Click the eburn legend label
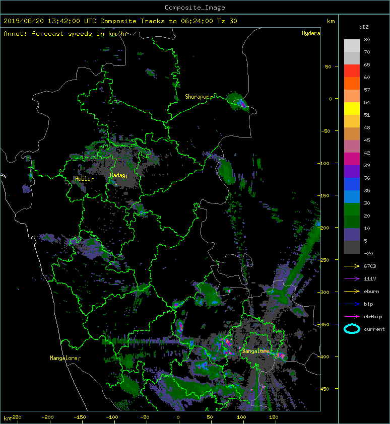 pos(371,292)
